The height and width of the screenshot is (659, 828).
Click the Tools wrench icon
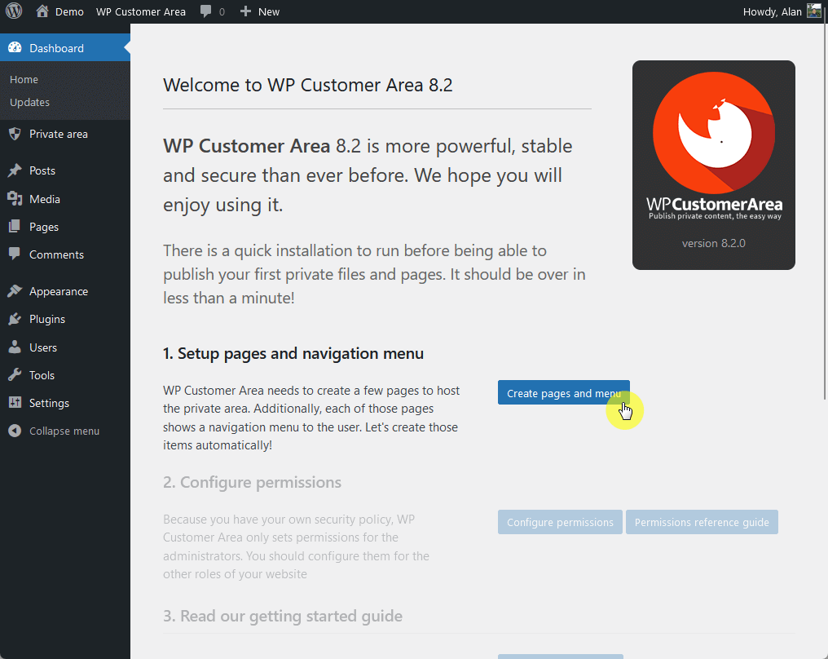click(x=15, y=374)
